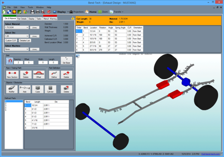Toggle the grid snap magnet button
Screen dimensions: 224x157
pos(65,60)
